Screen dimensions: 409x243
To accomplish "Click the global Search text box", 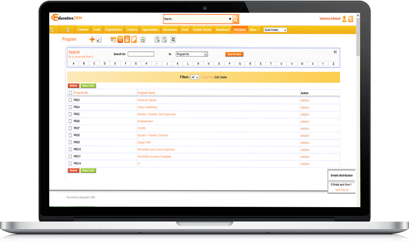I will 196,19.
